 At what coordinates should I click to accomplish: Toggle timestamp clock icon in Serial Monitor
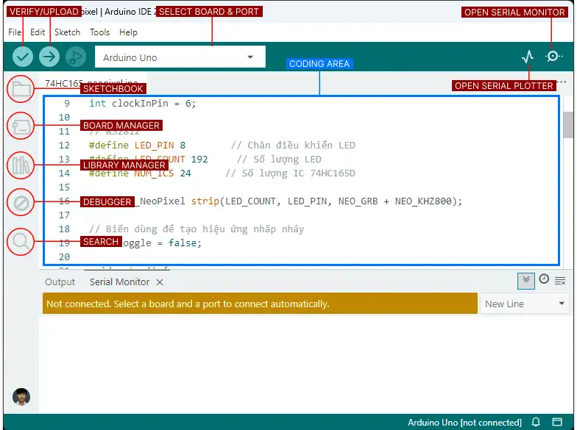(544, 279)
